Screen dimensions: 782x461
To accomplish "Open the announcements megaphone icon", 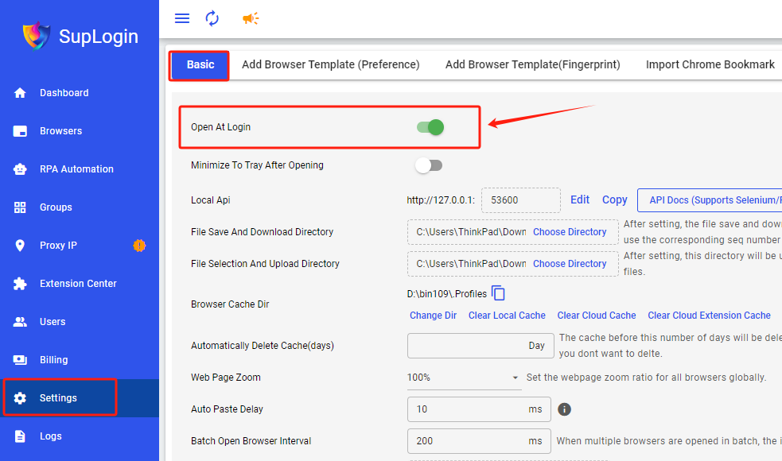I will [x=251, y=18].
